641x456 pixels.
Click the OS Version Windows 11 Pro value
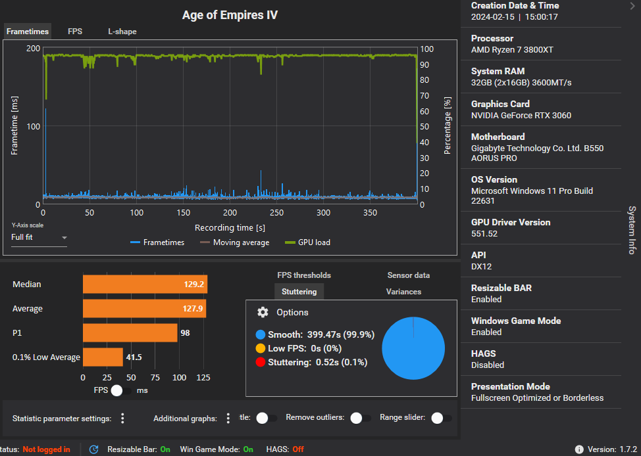pos(532,196)
